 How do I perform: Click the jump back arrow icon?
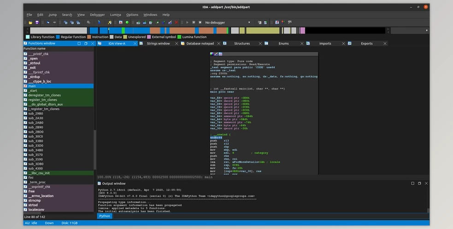point(47,23)
